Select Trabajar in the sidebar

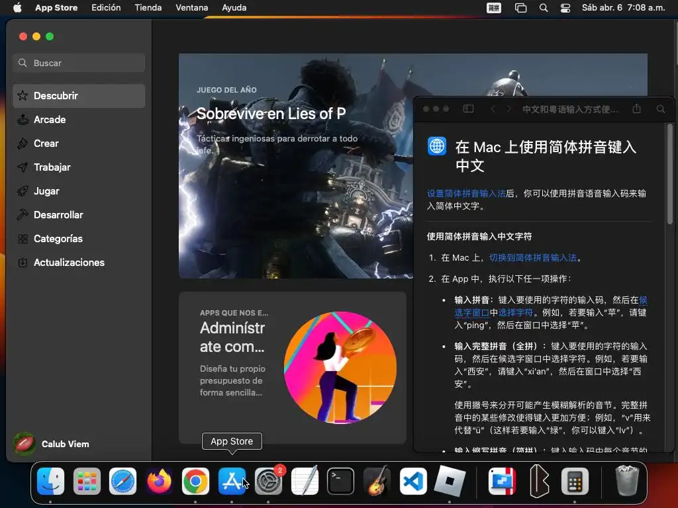tap(79, 167)
